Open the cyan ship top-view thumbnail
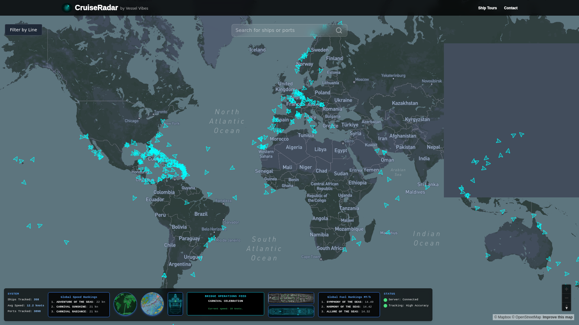This screenshot has width=579, height=325. point(291,311)
